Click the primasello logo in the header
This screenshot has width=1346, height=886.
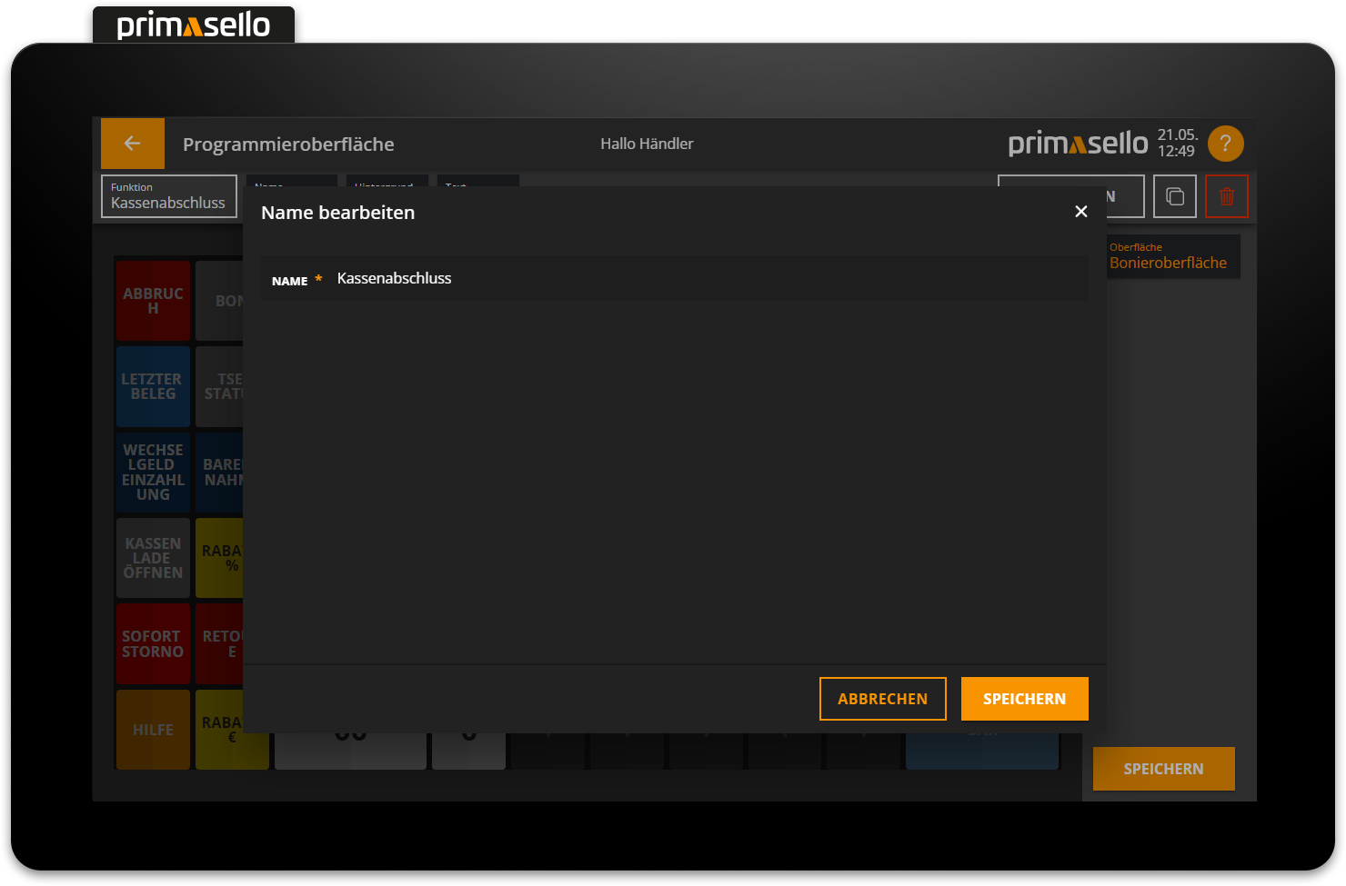(x=1078, y=143)
